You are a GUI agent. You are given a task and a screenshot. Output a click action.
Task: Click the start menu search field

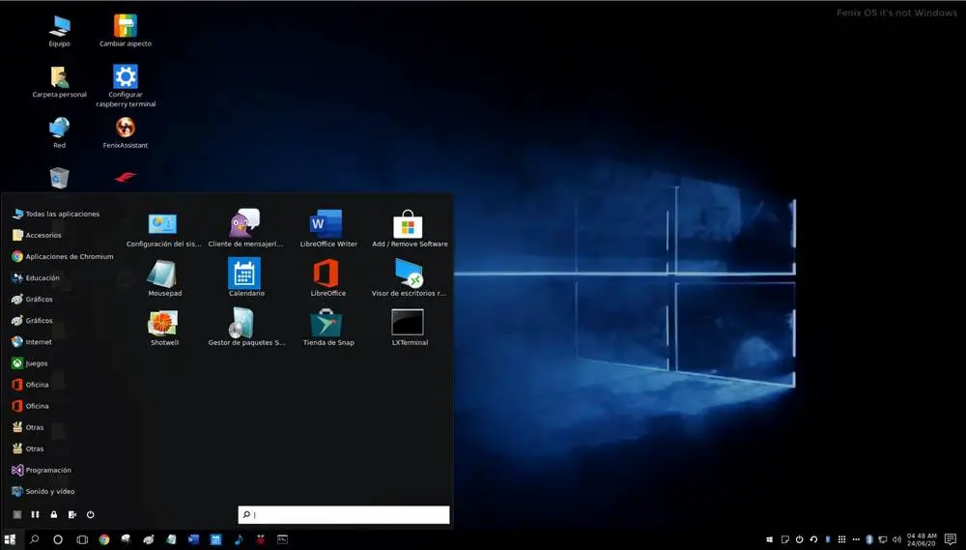(344, 514)
